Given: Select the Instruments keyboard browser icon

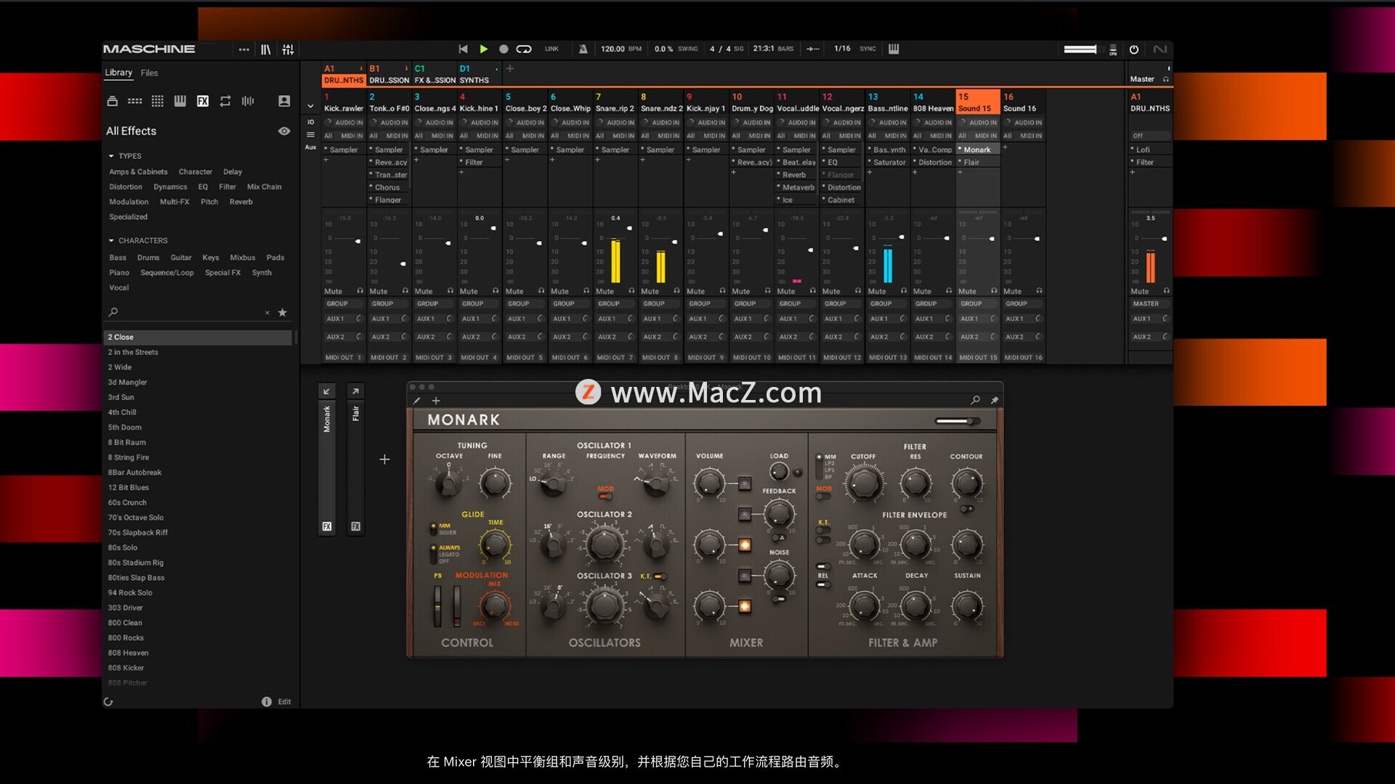Looking at the screenshot, I should [x=179, y=101].
